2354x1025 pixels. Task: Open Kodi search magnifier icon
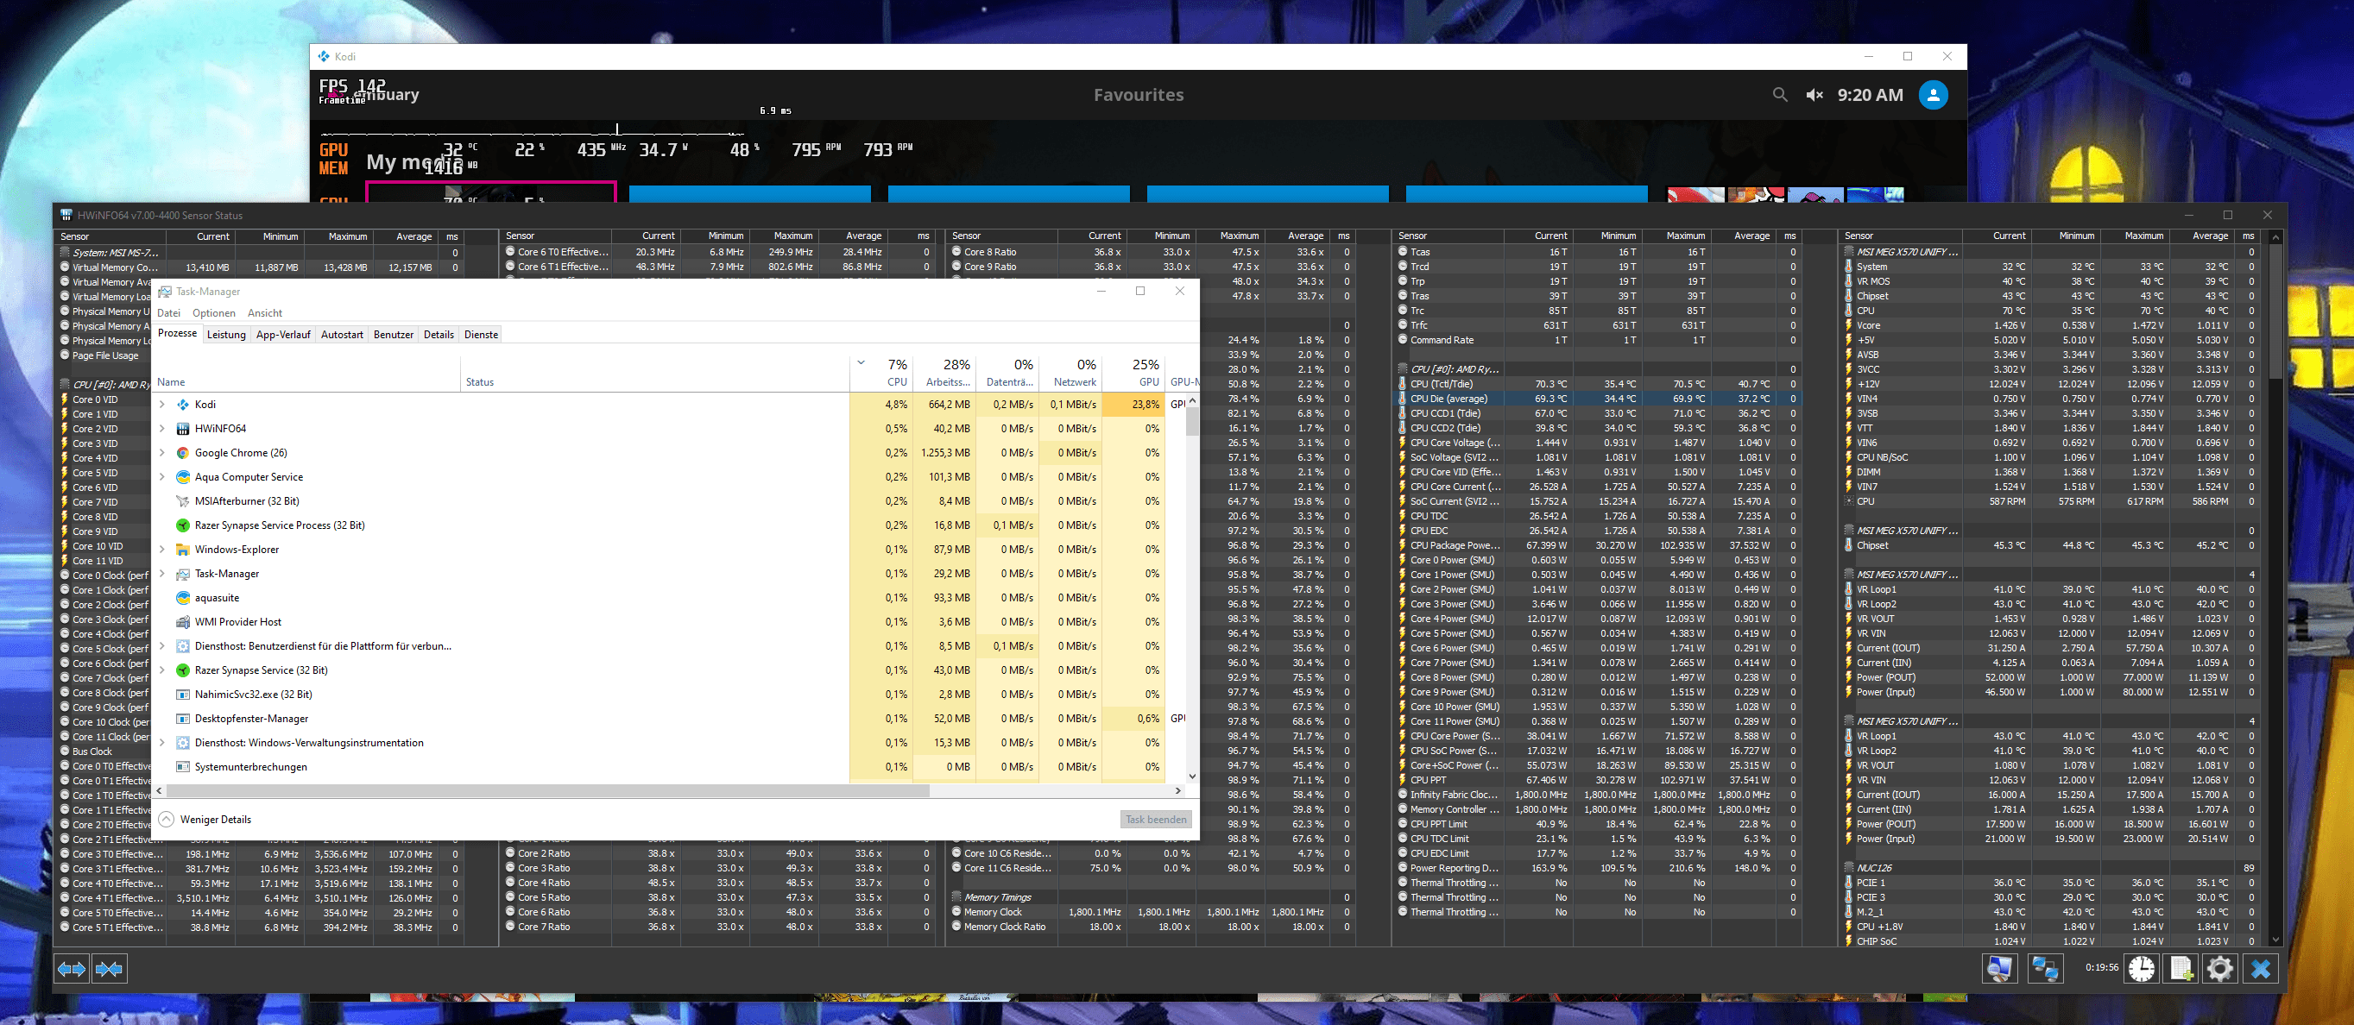coord(1779,95)
